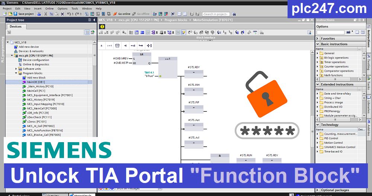Click the Split editor vertically icon
This screenshot has width=372, height=196.
pos(185,14)
